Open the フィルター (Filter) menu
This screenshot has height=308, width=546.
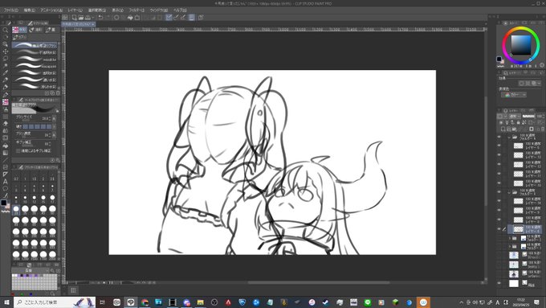click(136, 10)
